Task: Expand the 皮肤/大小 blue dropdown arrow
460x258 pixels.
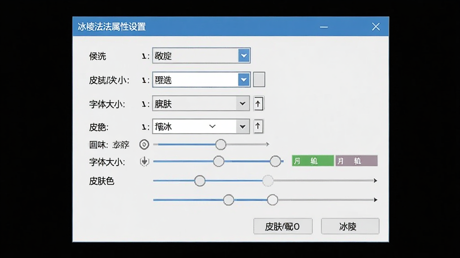Action: pyautogui.click(x=244, y=80)
